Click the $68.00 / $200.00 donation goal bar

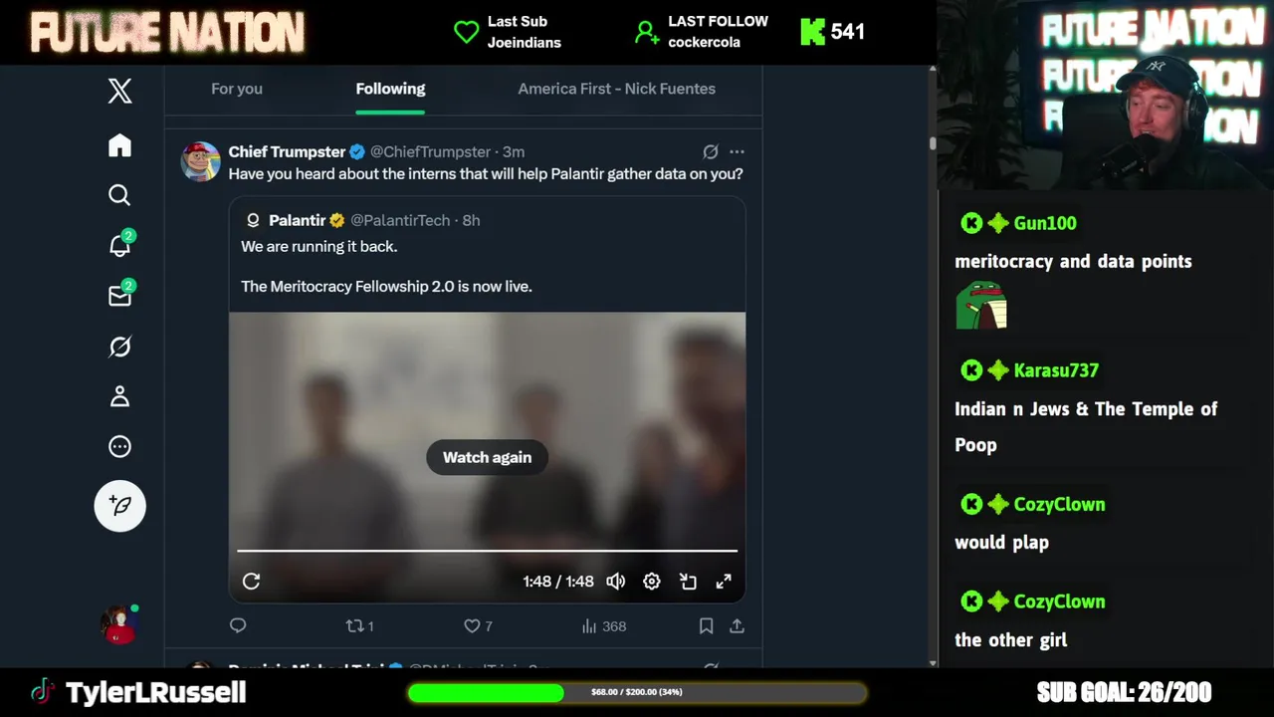coord(637,692)
